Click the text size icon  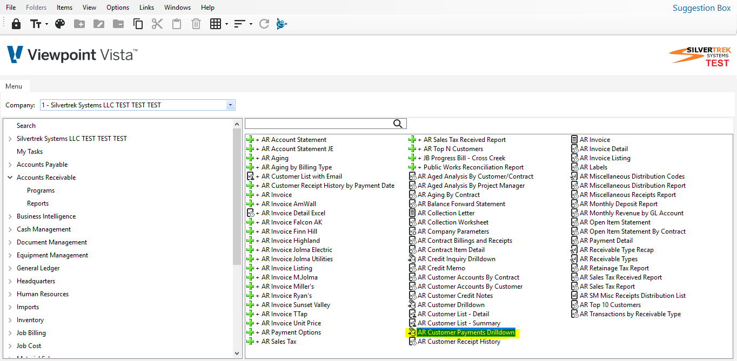click(36, 24)
